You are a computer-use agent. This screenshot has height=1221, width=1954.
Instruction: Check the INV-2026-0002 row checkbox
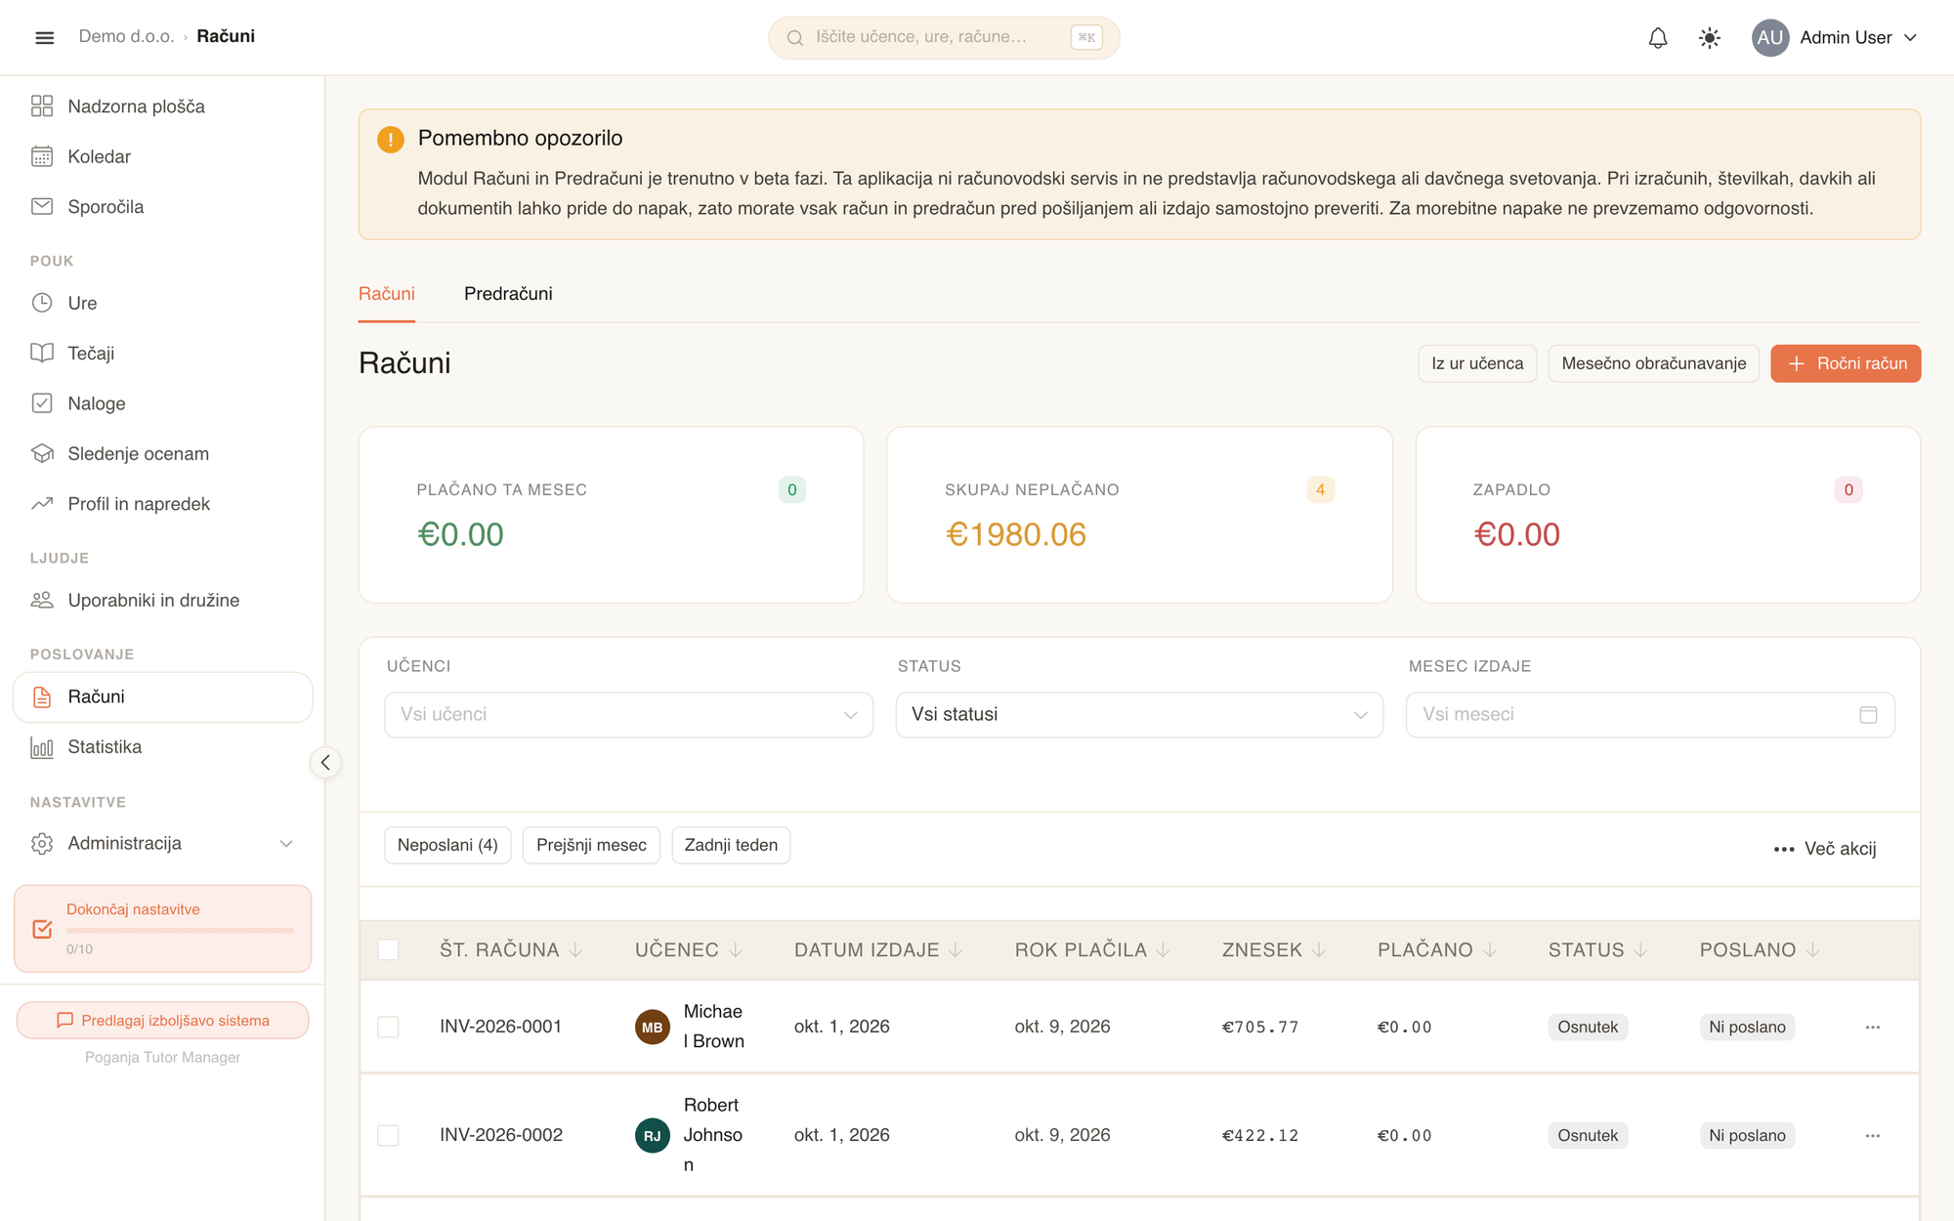click(x=388, y=1135)
